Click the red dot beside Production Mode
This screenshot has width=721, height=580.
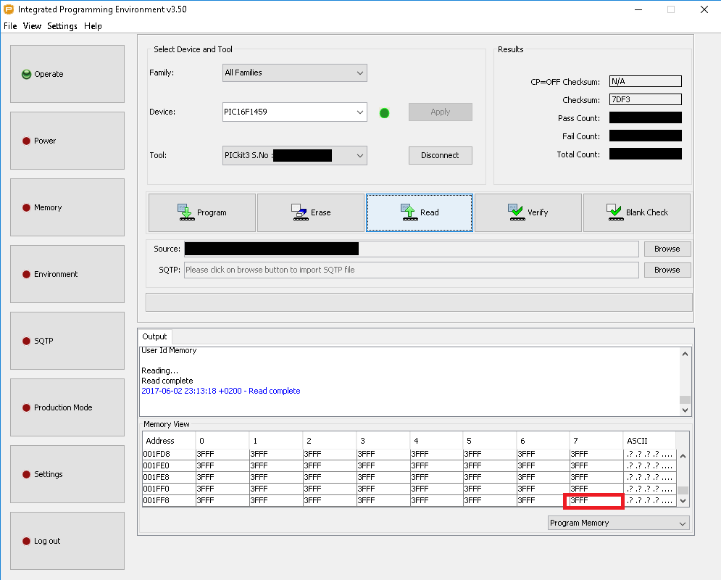[26, 407]
